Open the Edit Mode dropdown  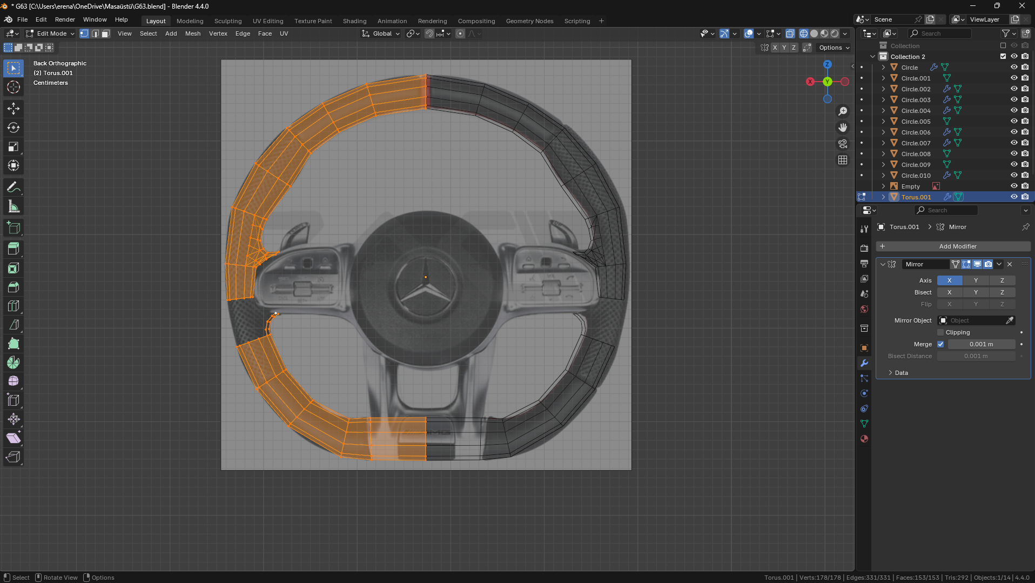click(x=51, y=33)
